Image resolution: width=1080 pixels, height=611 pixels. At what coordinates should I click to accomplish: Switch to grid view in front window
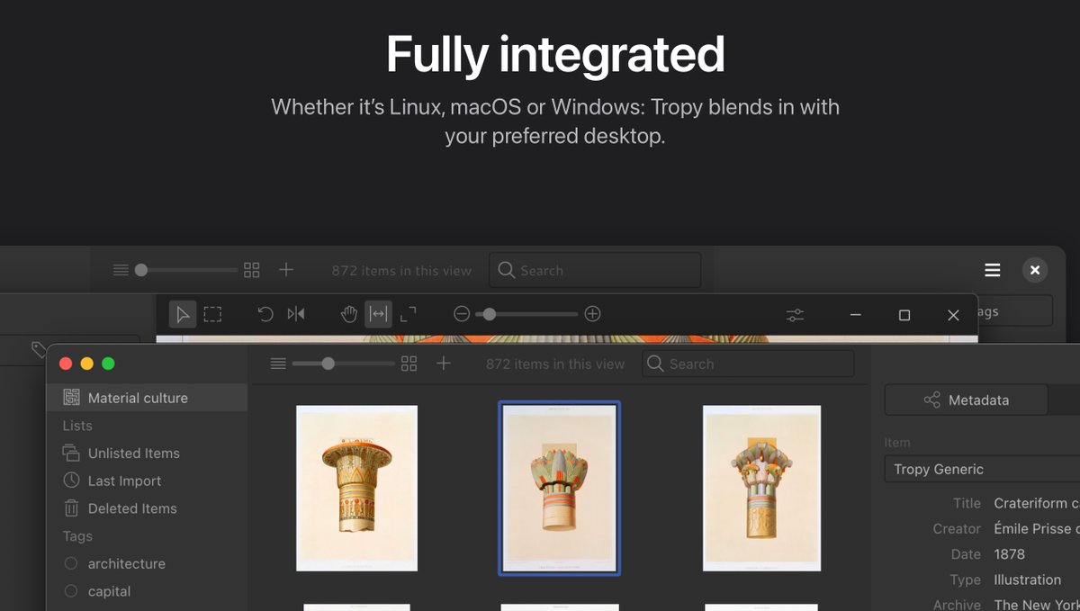(x=409, y=364)
